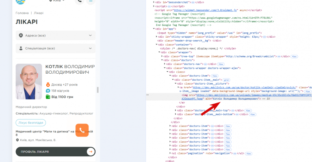The image size is (312, 162).
Task: Click alt="Котлік Володимир Володимирович" attribute
Action: (x=232, y=99)
